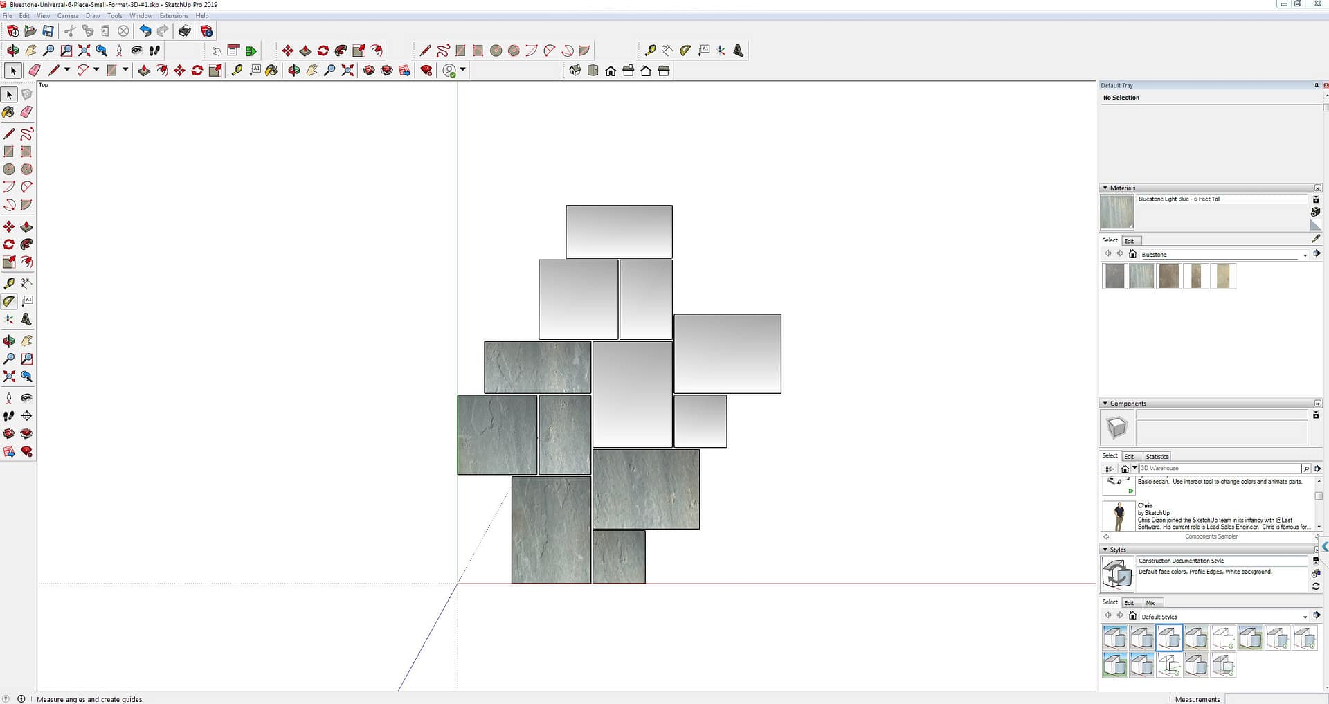Click the Save icon in the top toolbar
This screenshot has height=704, width=1329.
[x=48, y=31]
